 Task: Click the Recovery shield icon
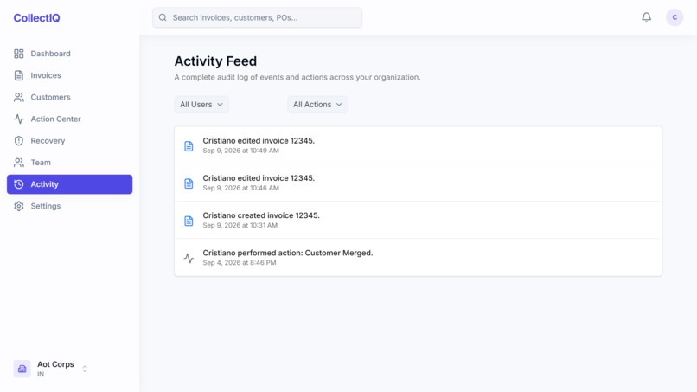[x=19, y=140]
